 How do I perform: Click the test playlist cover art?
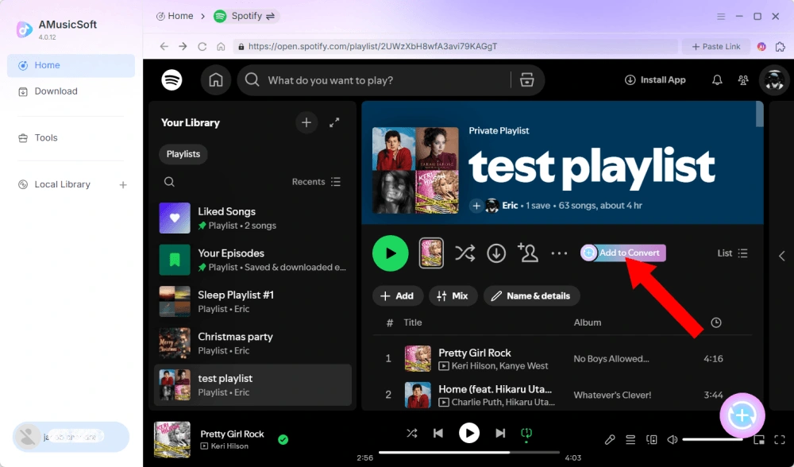tap(415, 170)
